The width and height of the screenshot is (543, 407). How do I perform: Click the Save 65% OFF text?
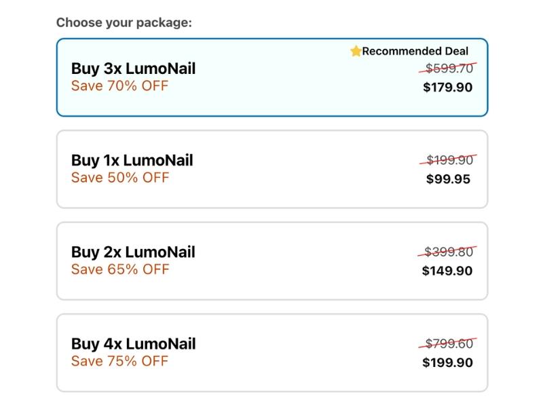(x=120, y=269)
